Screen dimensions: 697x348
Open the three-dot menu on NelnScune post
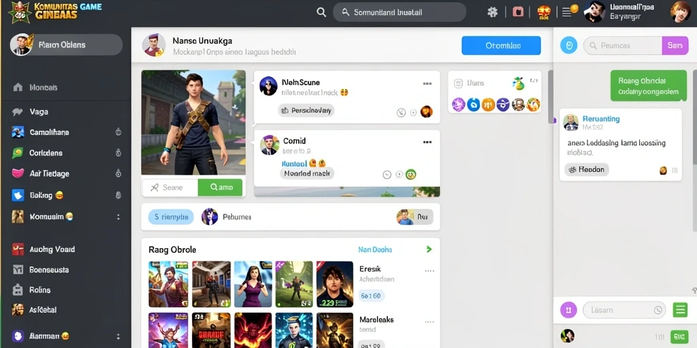[x=427, y=84]
